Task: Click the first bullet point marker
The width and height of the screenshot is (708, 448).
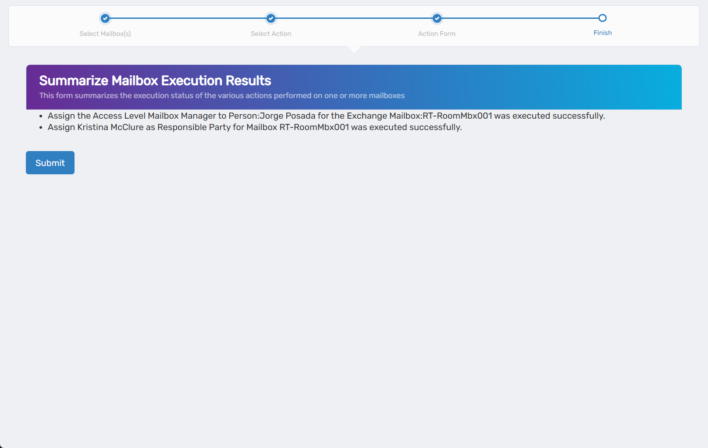Action: click(42, 116)
